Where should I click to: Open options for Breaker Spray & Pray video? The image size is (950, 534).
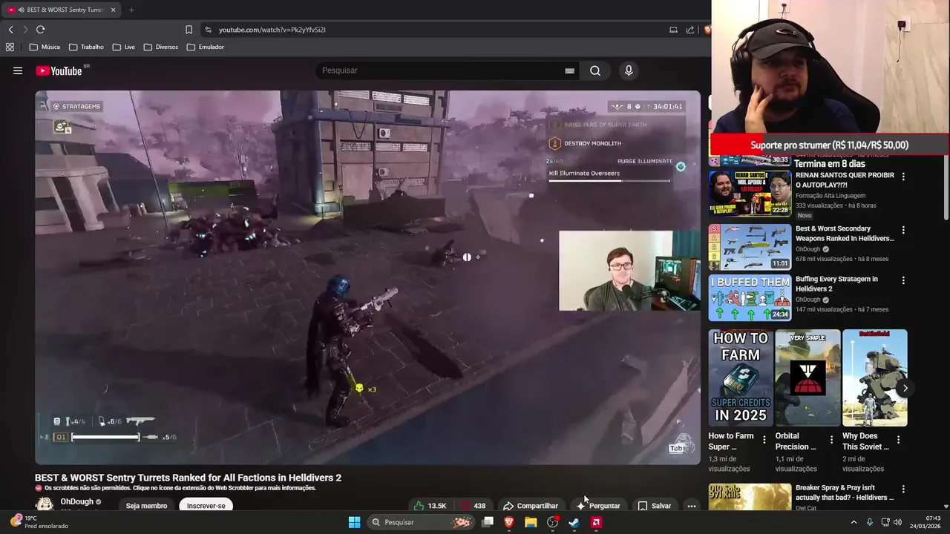click(x=903, y=489)
